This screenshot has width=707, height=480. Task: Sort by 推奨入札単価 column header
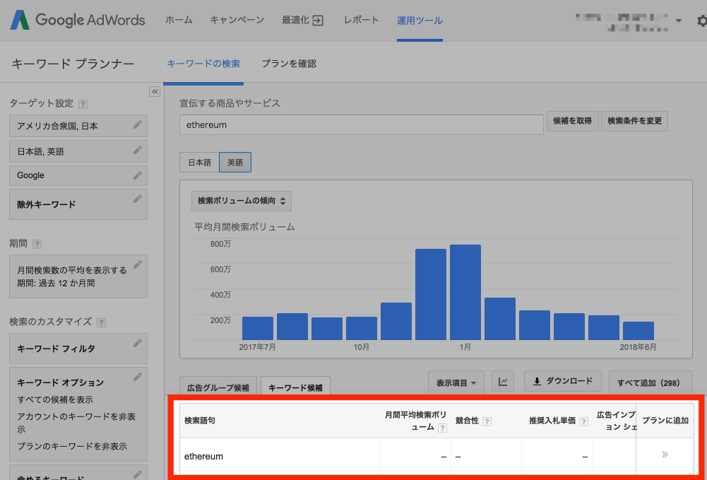[x=552, y=421]
